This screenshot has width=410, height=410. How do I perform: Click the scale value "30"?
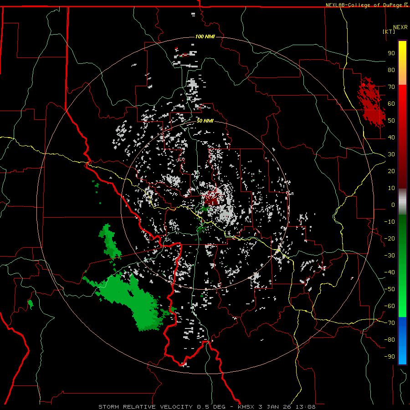click(x=391, y=154)
